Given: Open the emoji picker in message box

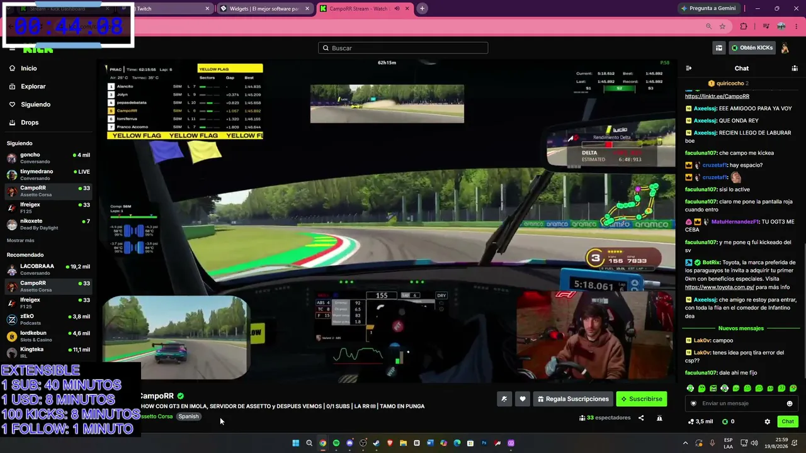Looking at the screenshot, I should point(790,403).
